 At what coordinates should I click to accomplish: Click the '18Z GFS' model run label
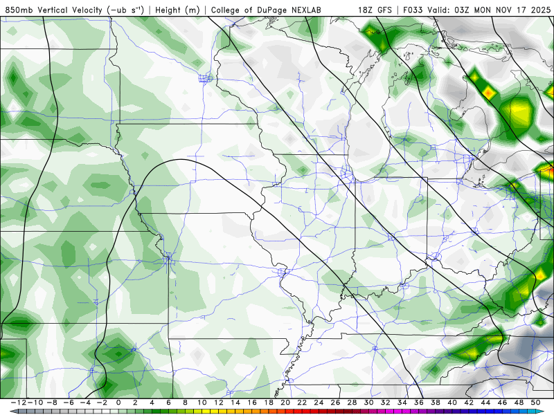[375, 10]
